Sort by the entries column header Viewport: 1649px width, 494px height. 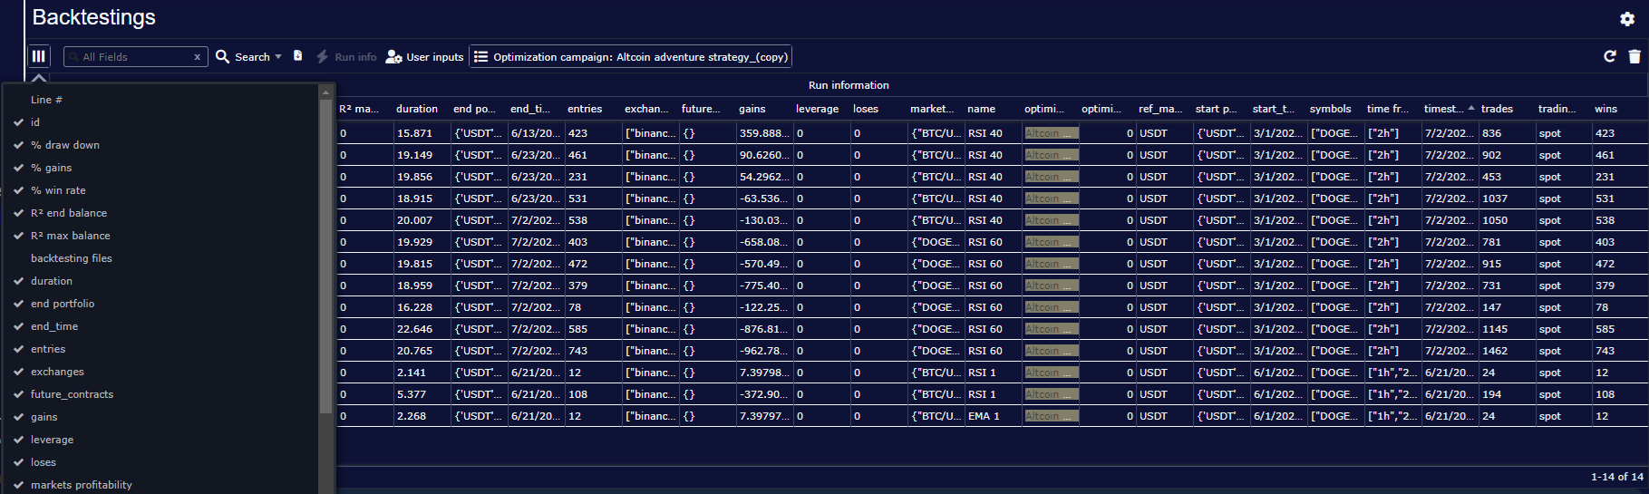click(585, 109)
